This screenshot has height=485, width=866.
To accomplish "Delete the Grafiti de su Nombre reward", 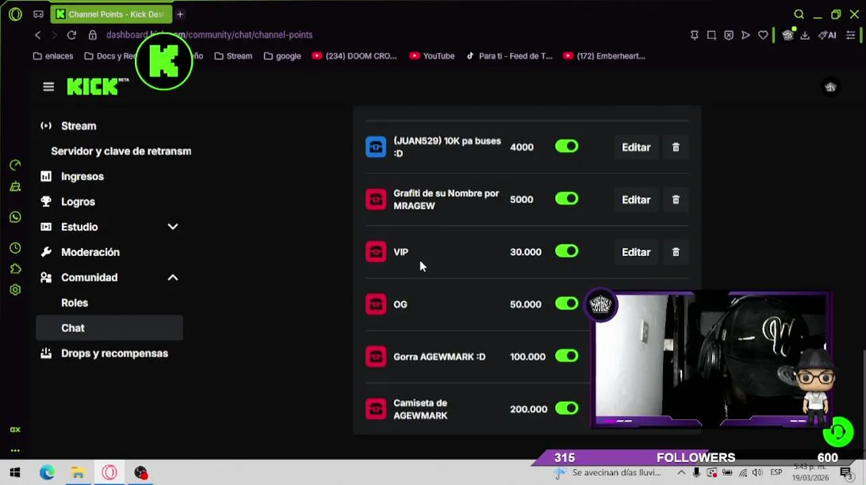I will coord(676,199).
